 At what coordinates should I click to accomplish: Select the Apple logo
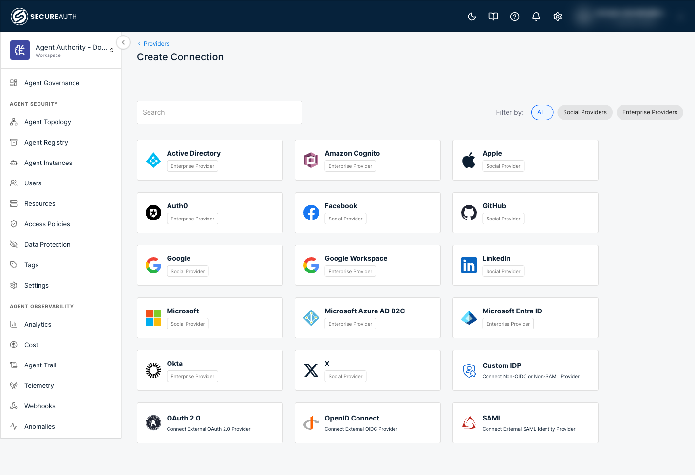[469, 160]
